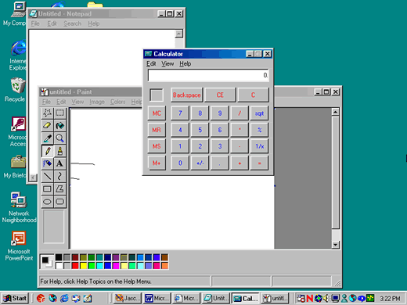Select the Pencil tool in Paint

click(47, 151)
